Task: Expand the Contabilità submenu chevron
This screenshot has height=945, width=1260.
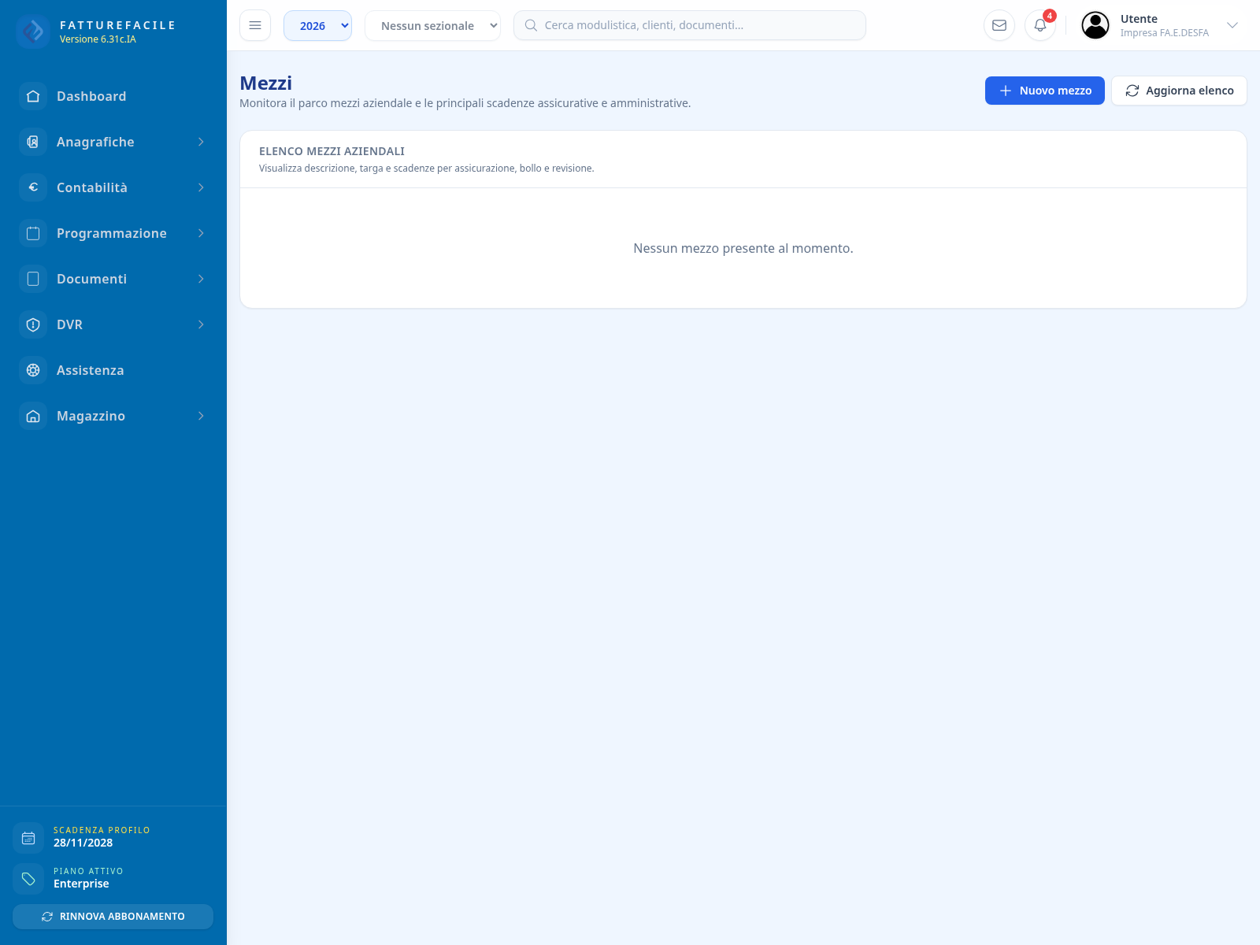Action: tap(201, 187)
